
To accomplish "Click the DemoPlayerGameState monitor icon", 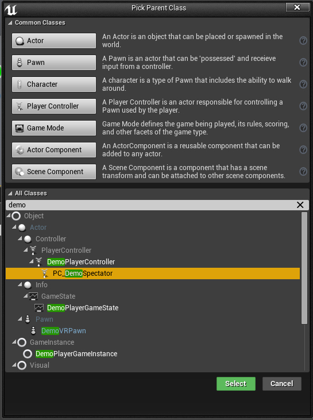I will [39, 308].
